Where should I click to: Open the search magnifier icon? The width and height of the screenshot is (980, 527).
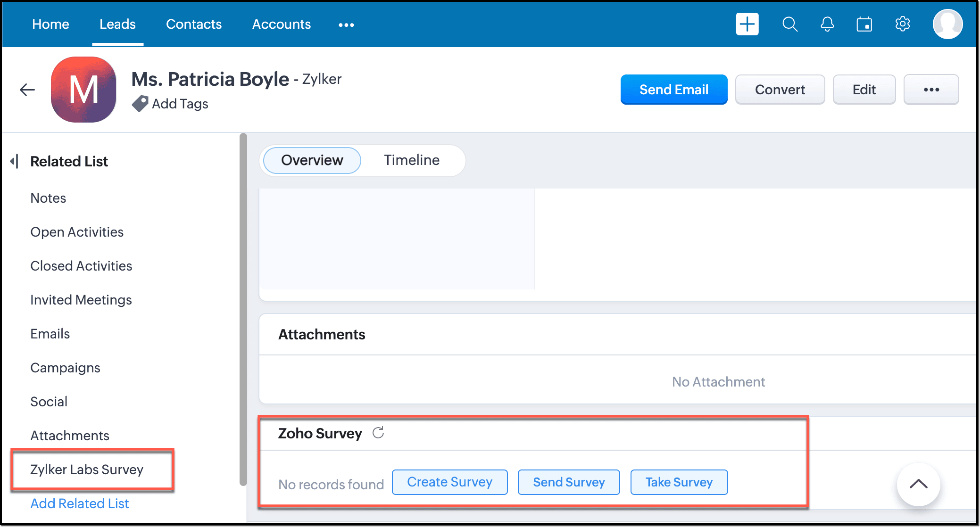click(790, 24)
